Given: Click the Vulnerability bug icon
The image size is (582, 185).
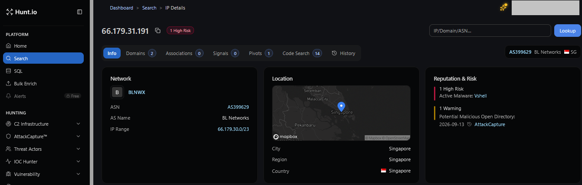Looking at the screenshot, I should click(9, 174).
